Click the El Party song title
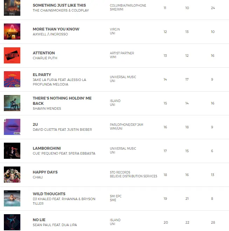The image size is (229, 231). pyautogui.click(x=42, y=75)
